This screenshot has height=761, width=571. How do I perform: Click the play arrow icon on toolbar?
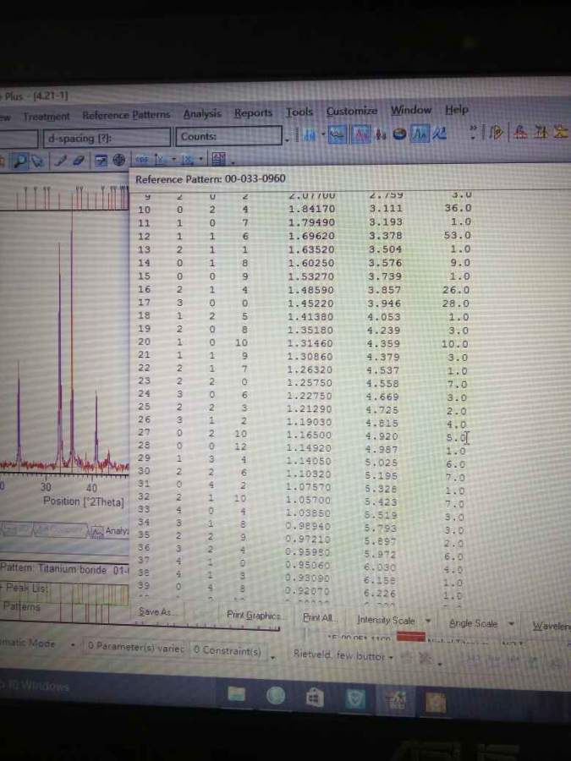click(497, 132)
